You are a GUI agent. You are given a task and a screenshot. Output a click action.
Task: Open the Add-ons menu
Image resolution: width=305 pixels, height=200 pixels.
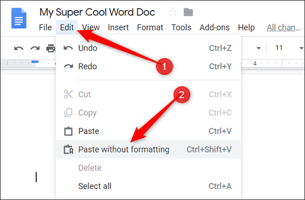tap(215, 27)
